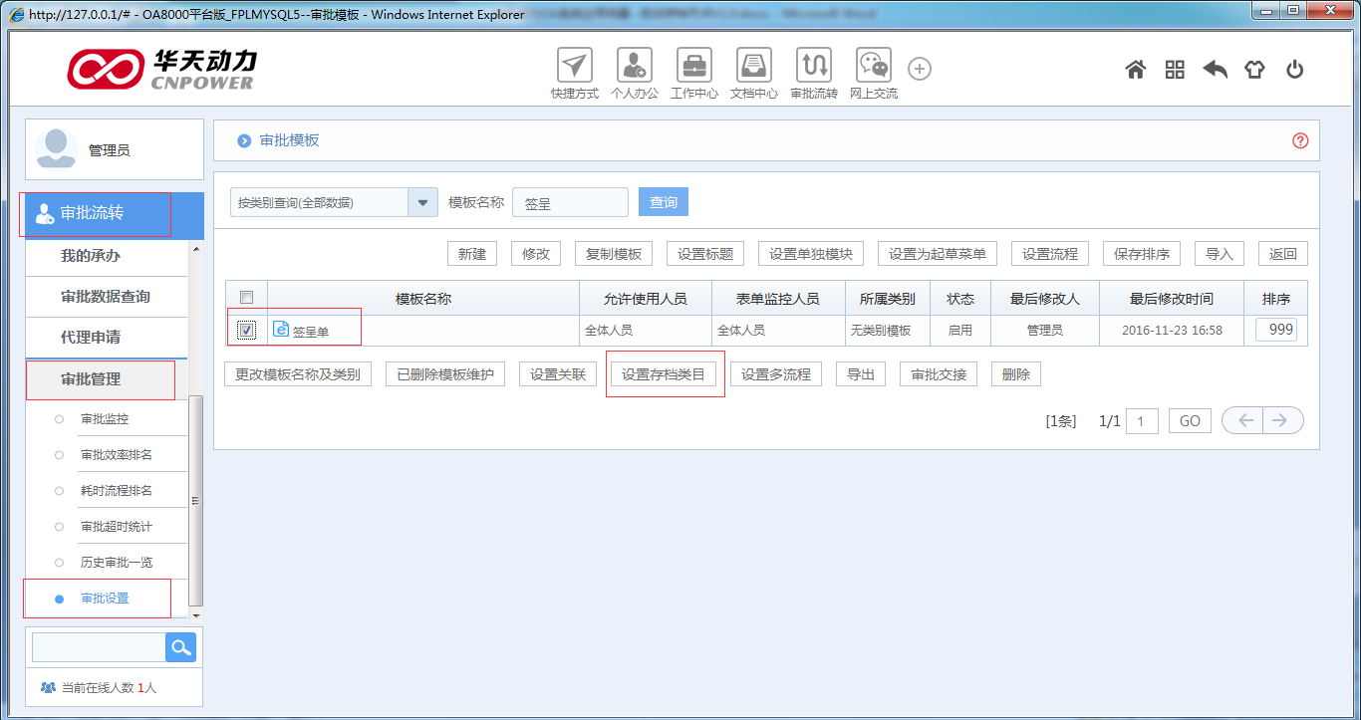
Task: Click the 查询 search button
Action: (663, 201)
